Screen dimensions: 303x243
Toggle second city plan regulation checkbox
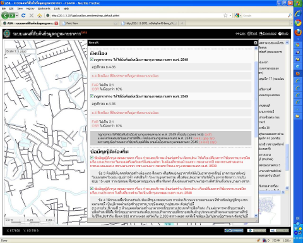coord(92,96)
